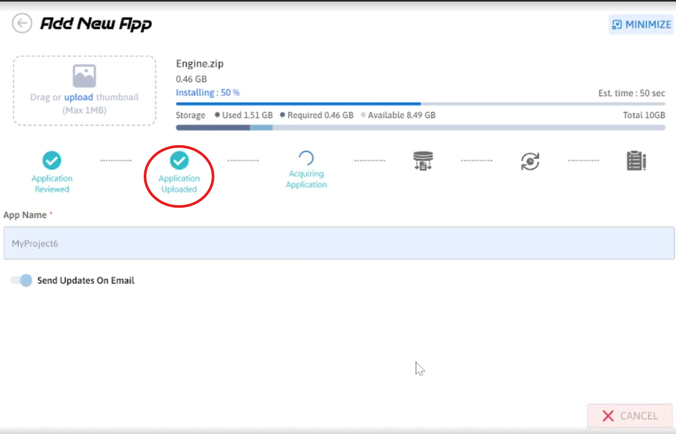Click the Installing progress bar

tap(420, 104)
